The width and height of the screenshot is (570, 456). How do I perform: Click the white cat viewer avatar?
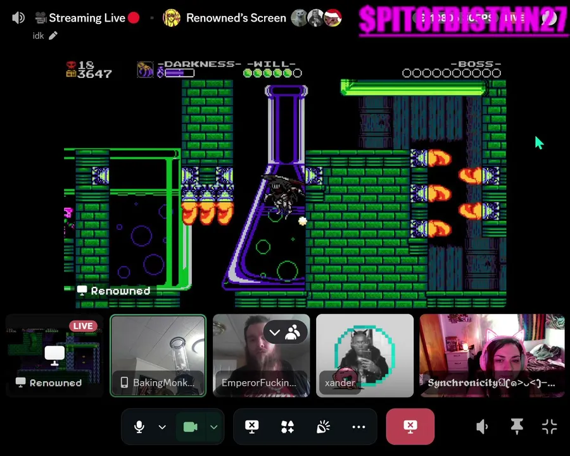tap(299, 18)
